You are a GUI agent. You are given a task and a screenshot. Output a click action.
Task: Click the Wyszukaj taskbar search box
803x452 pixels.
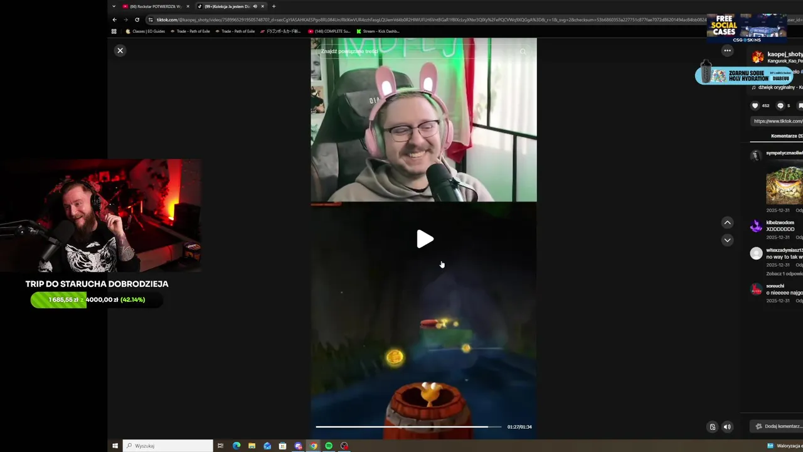pos(168,446)
